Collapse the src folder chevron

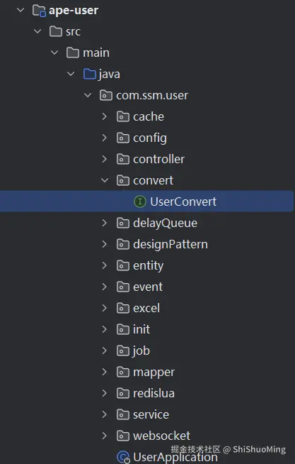coord(37,31)
